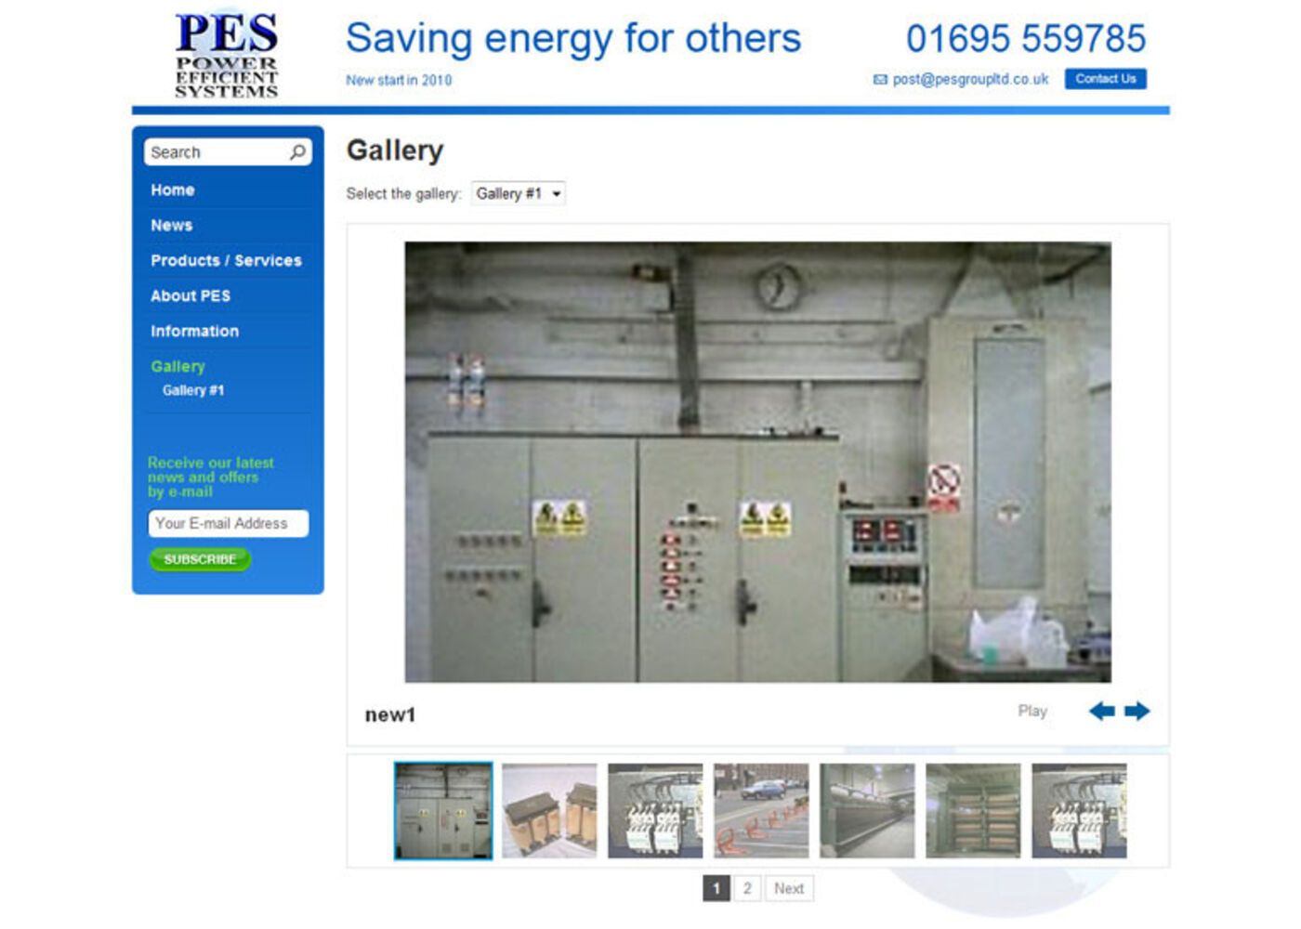Click the post@pesgroupltd.co.uk email link
1301x929 pixels.
click(970, 79)
